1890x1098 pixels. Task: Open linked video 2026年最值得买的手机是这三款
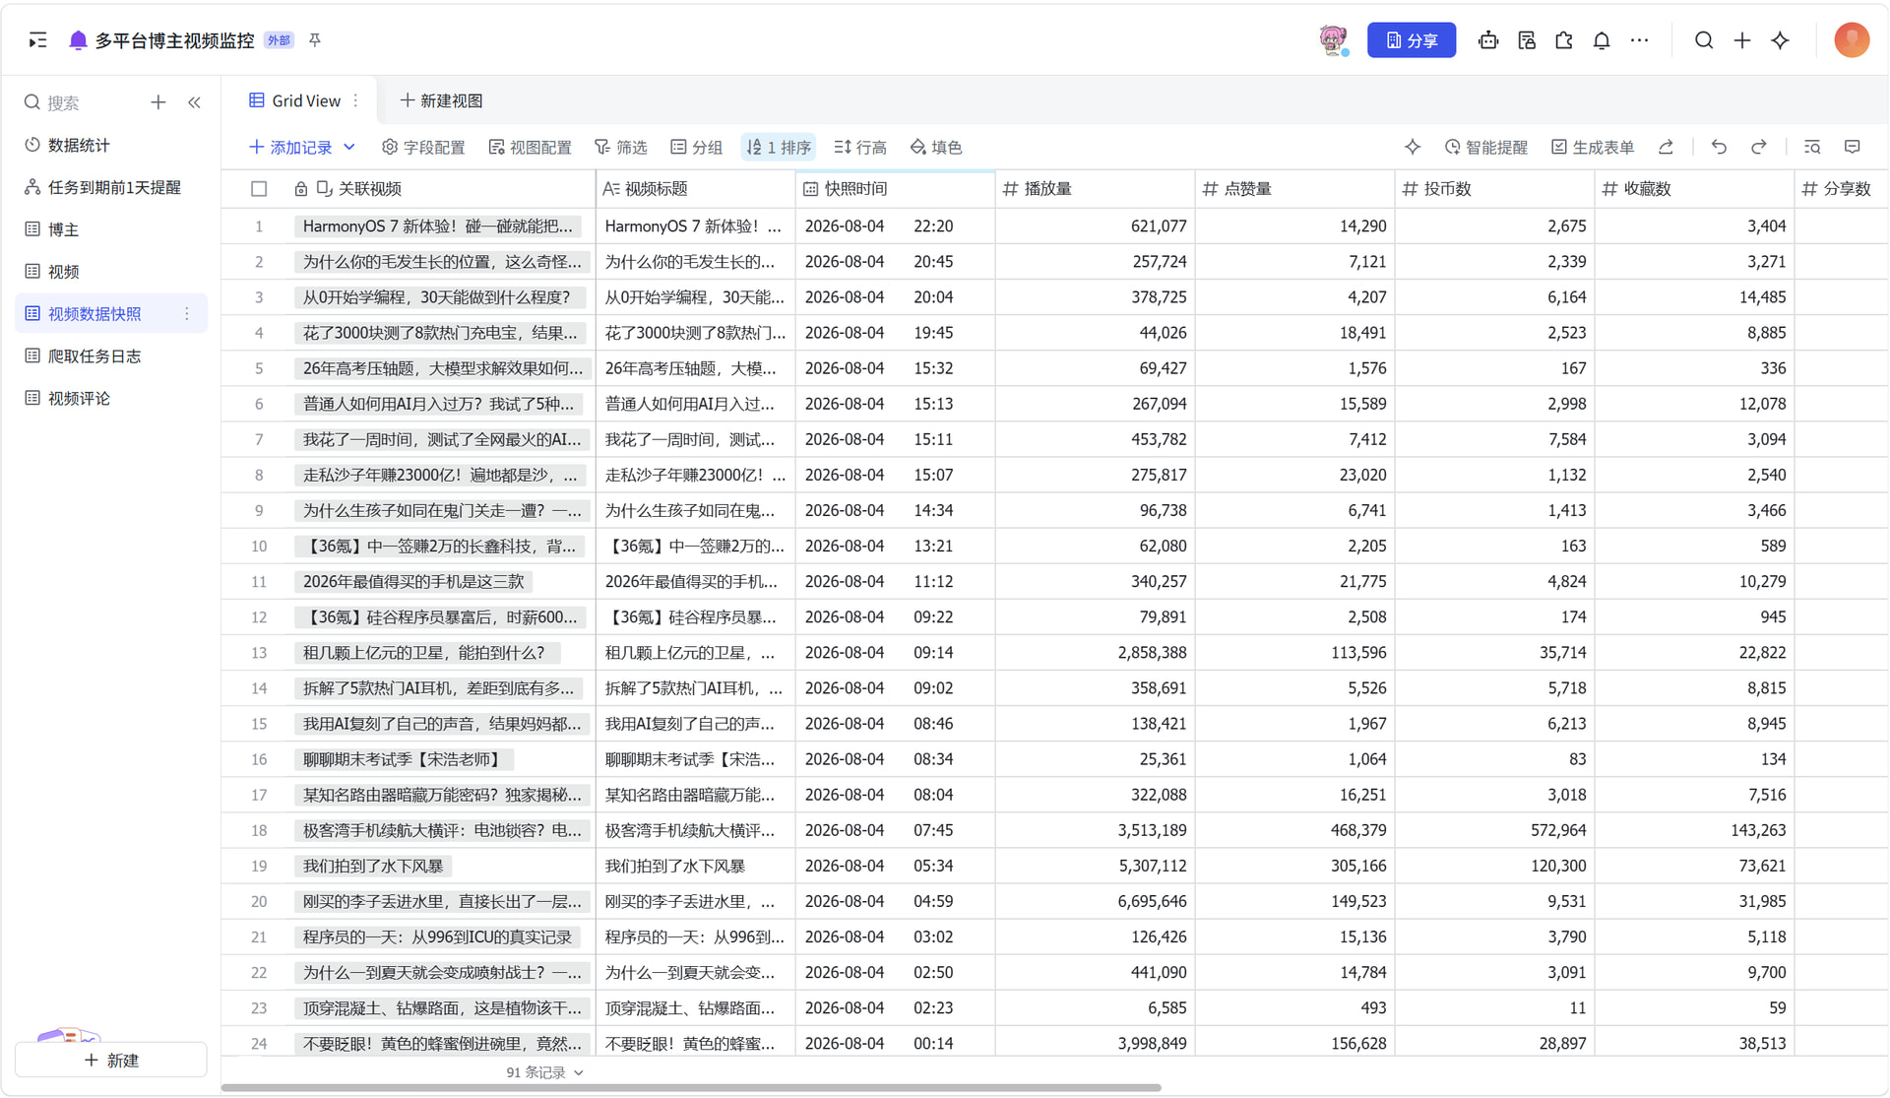[413, 582]
